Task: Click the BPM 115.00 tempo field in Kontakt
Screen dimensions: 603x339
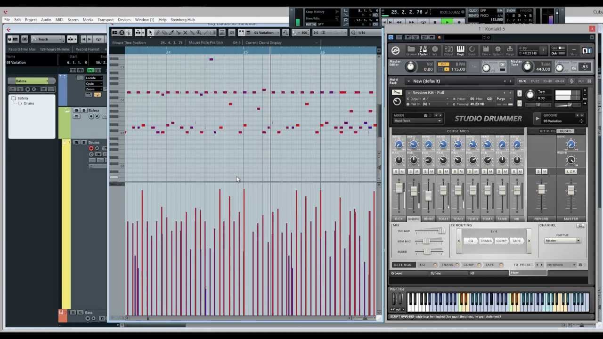Action: pos(458,69)
